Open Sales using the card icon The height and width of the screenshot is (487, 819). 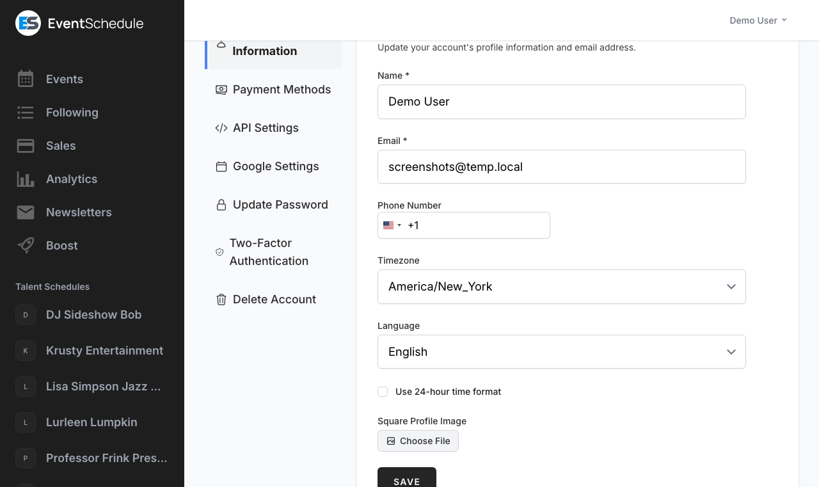click(26, 146)
